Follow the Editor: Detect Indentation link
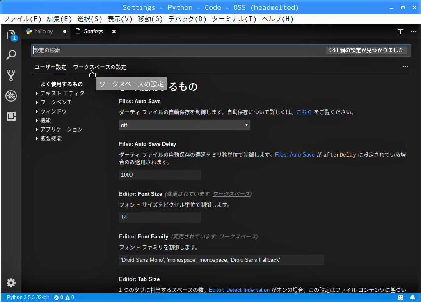The image size is (421, 302). click(x=239, y=290)
